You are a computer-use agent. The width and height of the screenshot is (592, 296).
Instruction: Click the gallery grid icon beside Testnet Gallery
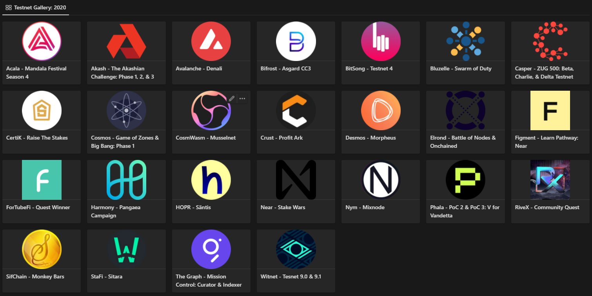click(8, 7)
